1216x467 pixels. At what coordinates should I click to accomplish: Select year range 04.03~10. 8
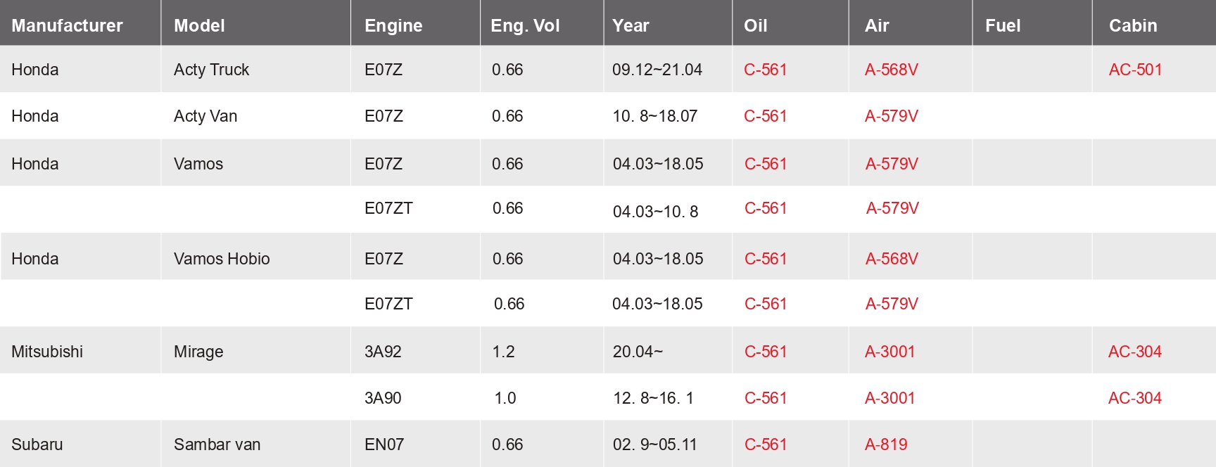[655, 212]
